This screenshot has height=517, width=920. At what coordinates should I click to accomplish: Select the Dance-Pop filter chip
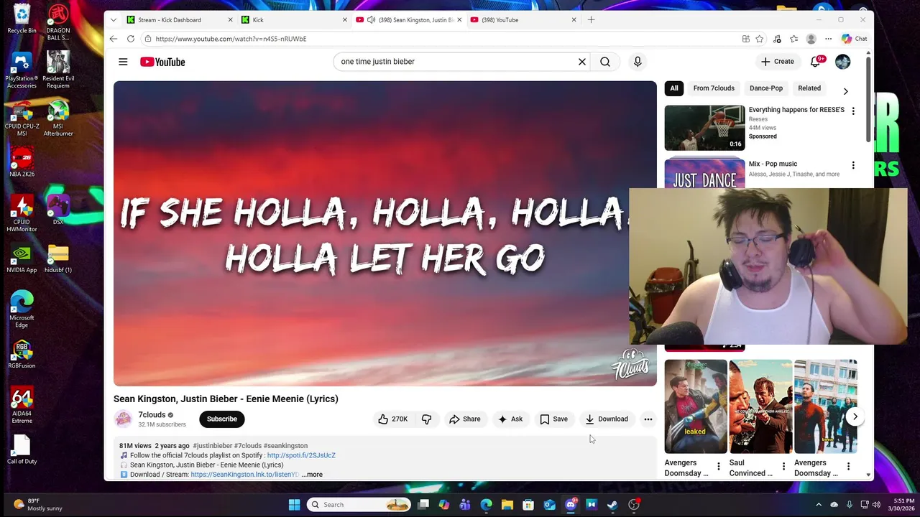[766, 88]
